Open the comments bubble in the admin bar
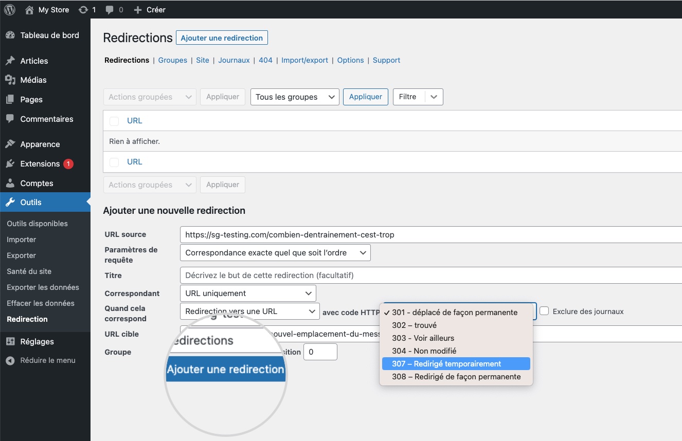The width and height of the screenshot is (682, 441). pos(110,10)
